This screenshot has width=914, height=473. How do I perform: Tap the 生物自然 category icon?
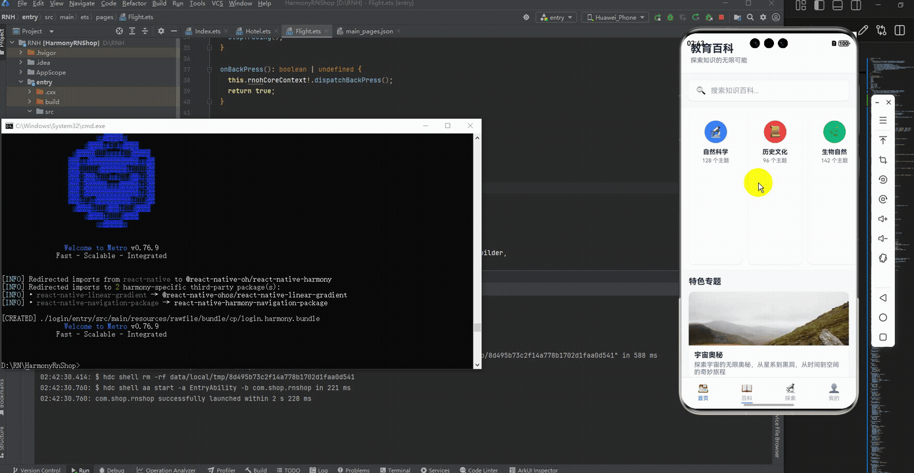[x=834, y=132]
